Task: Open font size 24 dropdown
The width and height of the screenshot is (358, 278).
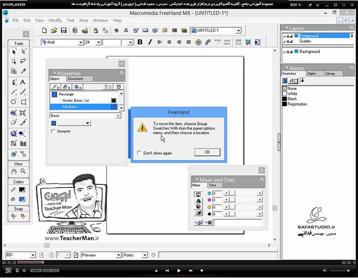Action: tap(98, 42)
